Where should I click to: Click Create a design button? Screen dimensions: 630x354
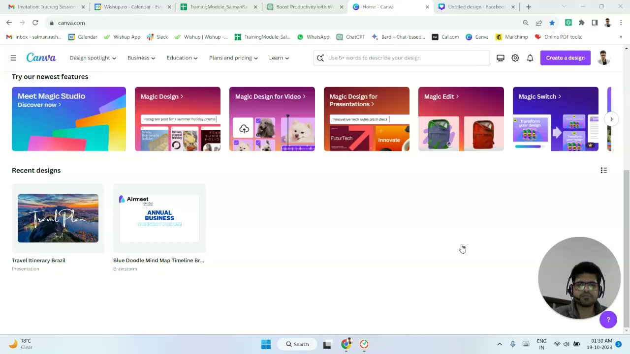click(x=565, y=58)
